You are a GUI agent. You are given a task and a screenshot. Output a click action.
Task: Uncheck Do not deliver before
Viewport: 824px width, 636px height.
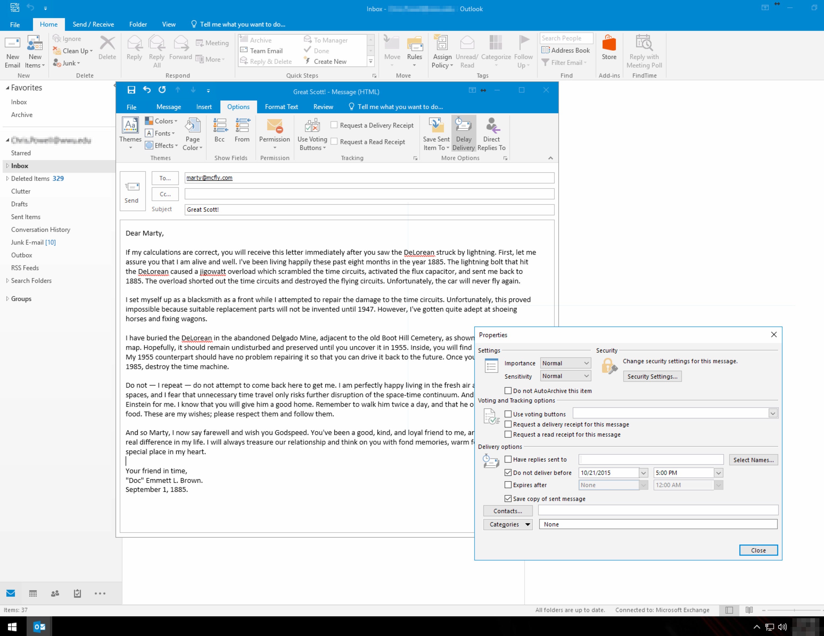click(508, 472)
